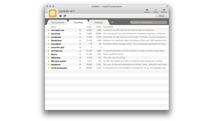
Task: Switch to the Components tab
Action: click(58, 22)
